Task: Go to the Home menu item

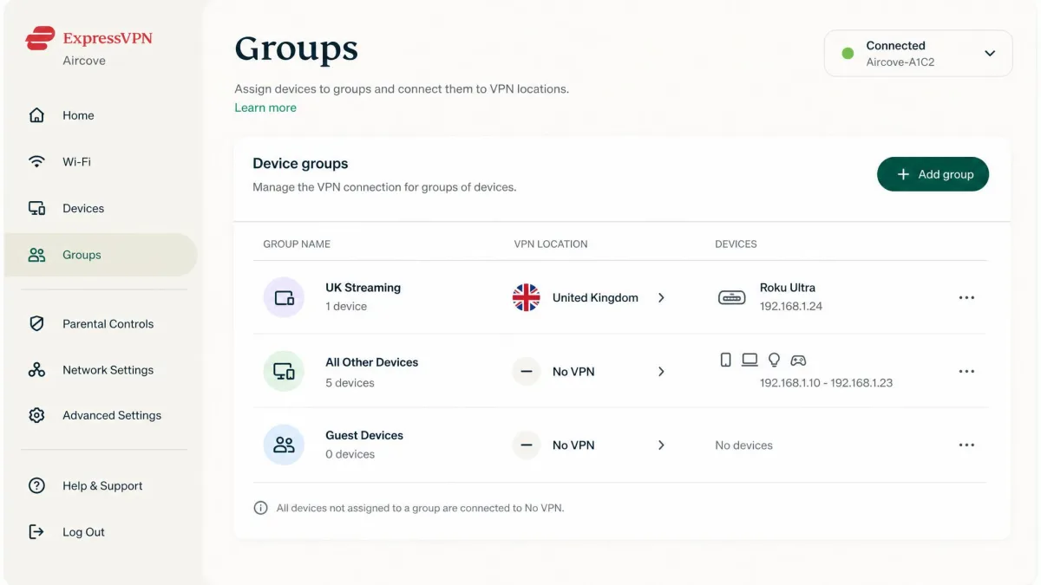Action: tap(101, 115)
